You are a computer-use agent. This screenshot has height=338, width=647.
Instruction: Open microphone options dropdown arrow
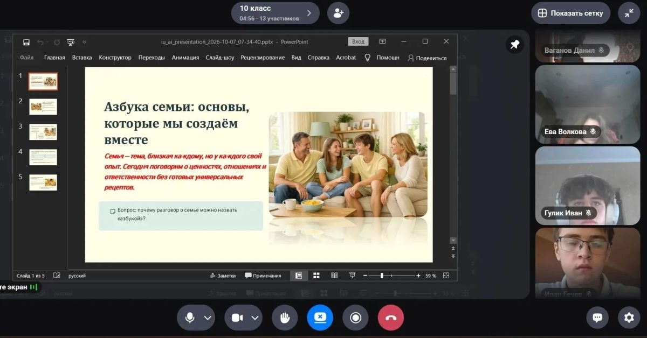[x=208, y=318]
